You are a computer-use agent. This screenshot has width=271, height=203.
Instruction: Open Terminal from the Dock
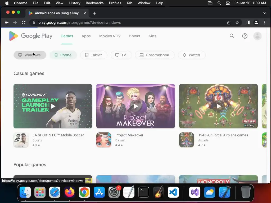144,192
